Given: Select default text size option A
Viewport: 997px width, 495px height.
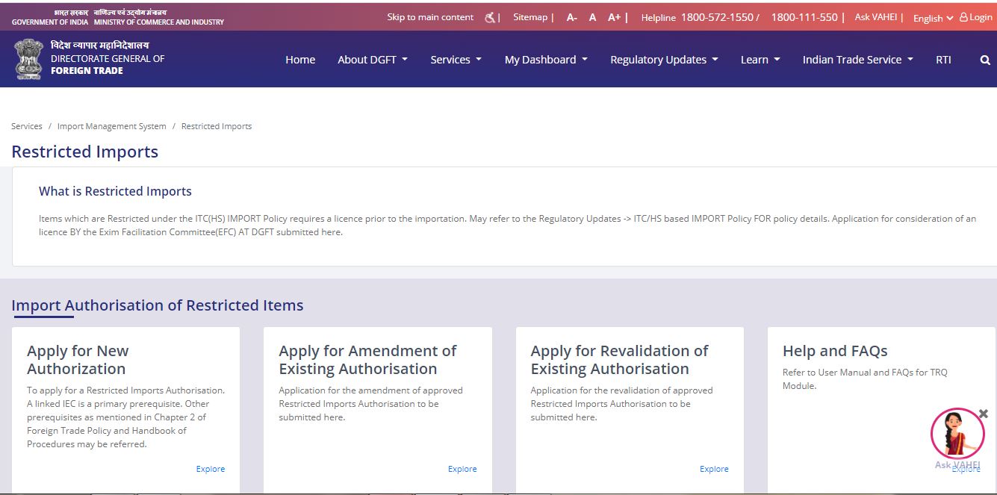Looking at the screenshot, I should 592,16.
